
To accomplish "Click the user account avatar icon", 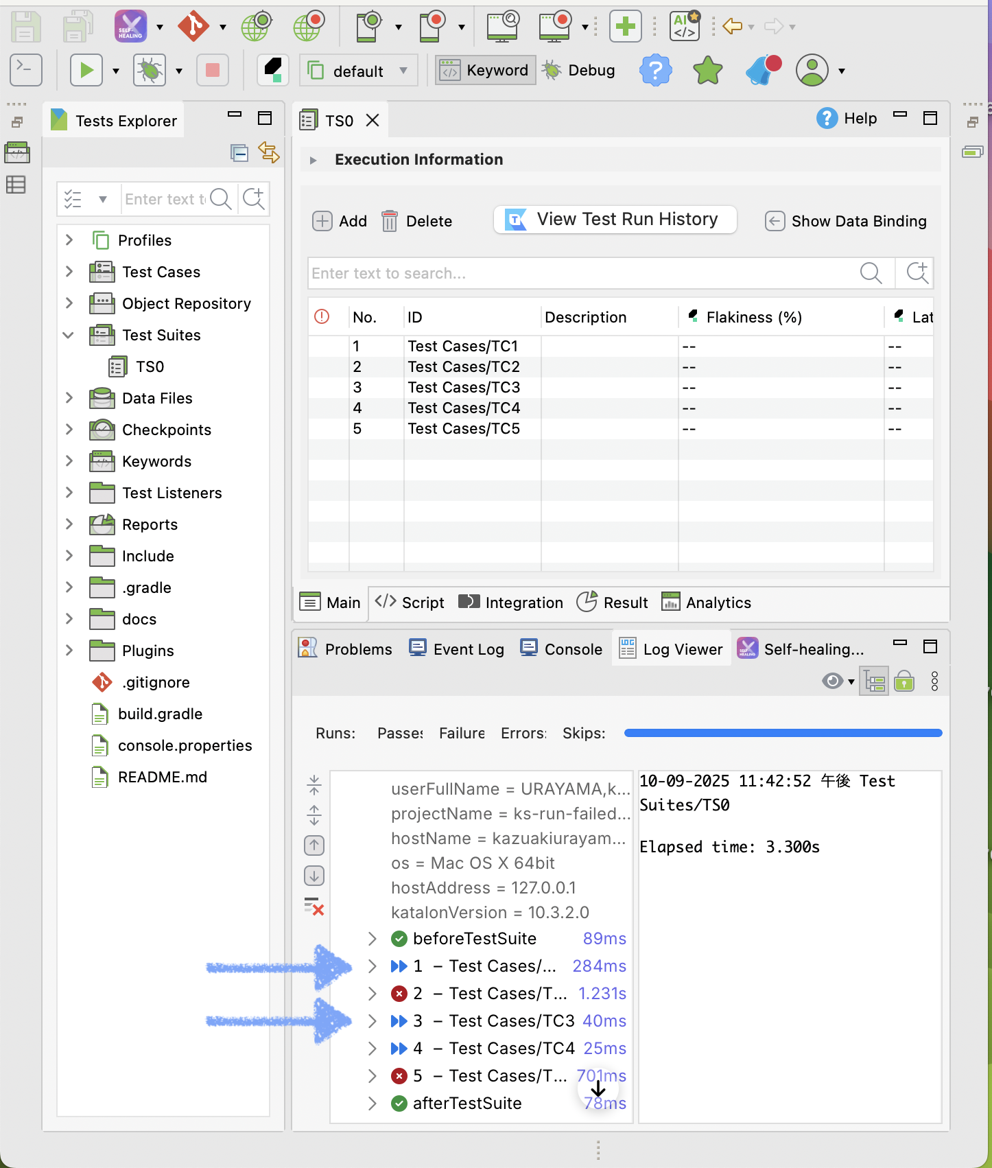I will [x=812, y=70].
